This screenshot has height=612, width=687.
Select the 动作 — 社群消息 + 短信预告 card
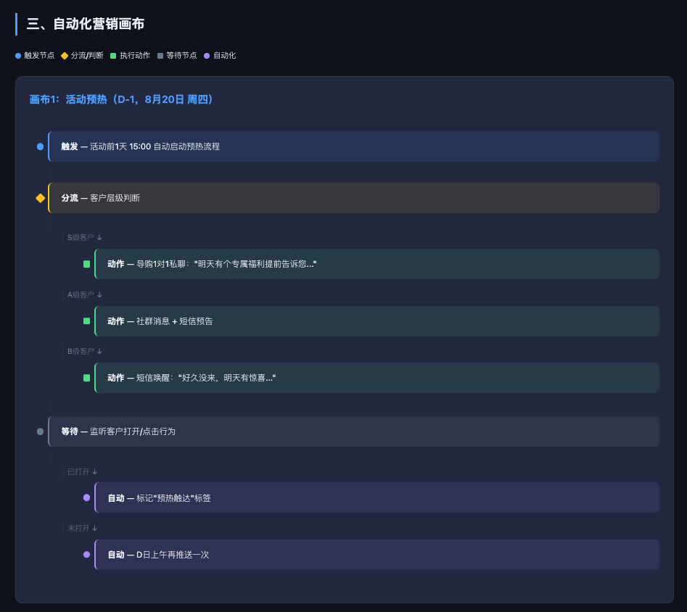click(377, 321)
